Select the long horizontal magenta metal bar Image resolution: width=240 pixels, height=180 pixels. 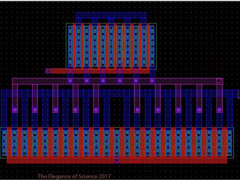coord(117,81)
